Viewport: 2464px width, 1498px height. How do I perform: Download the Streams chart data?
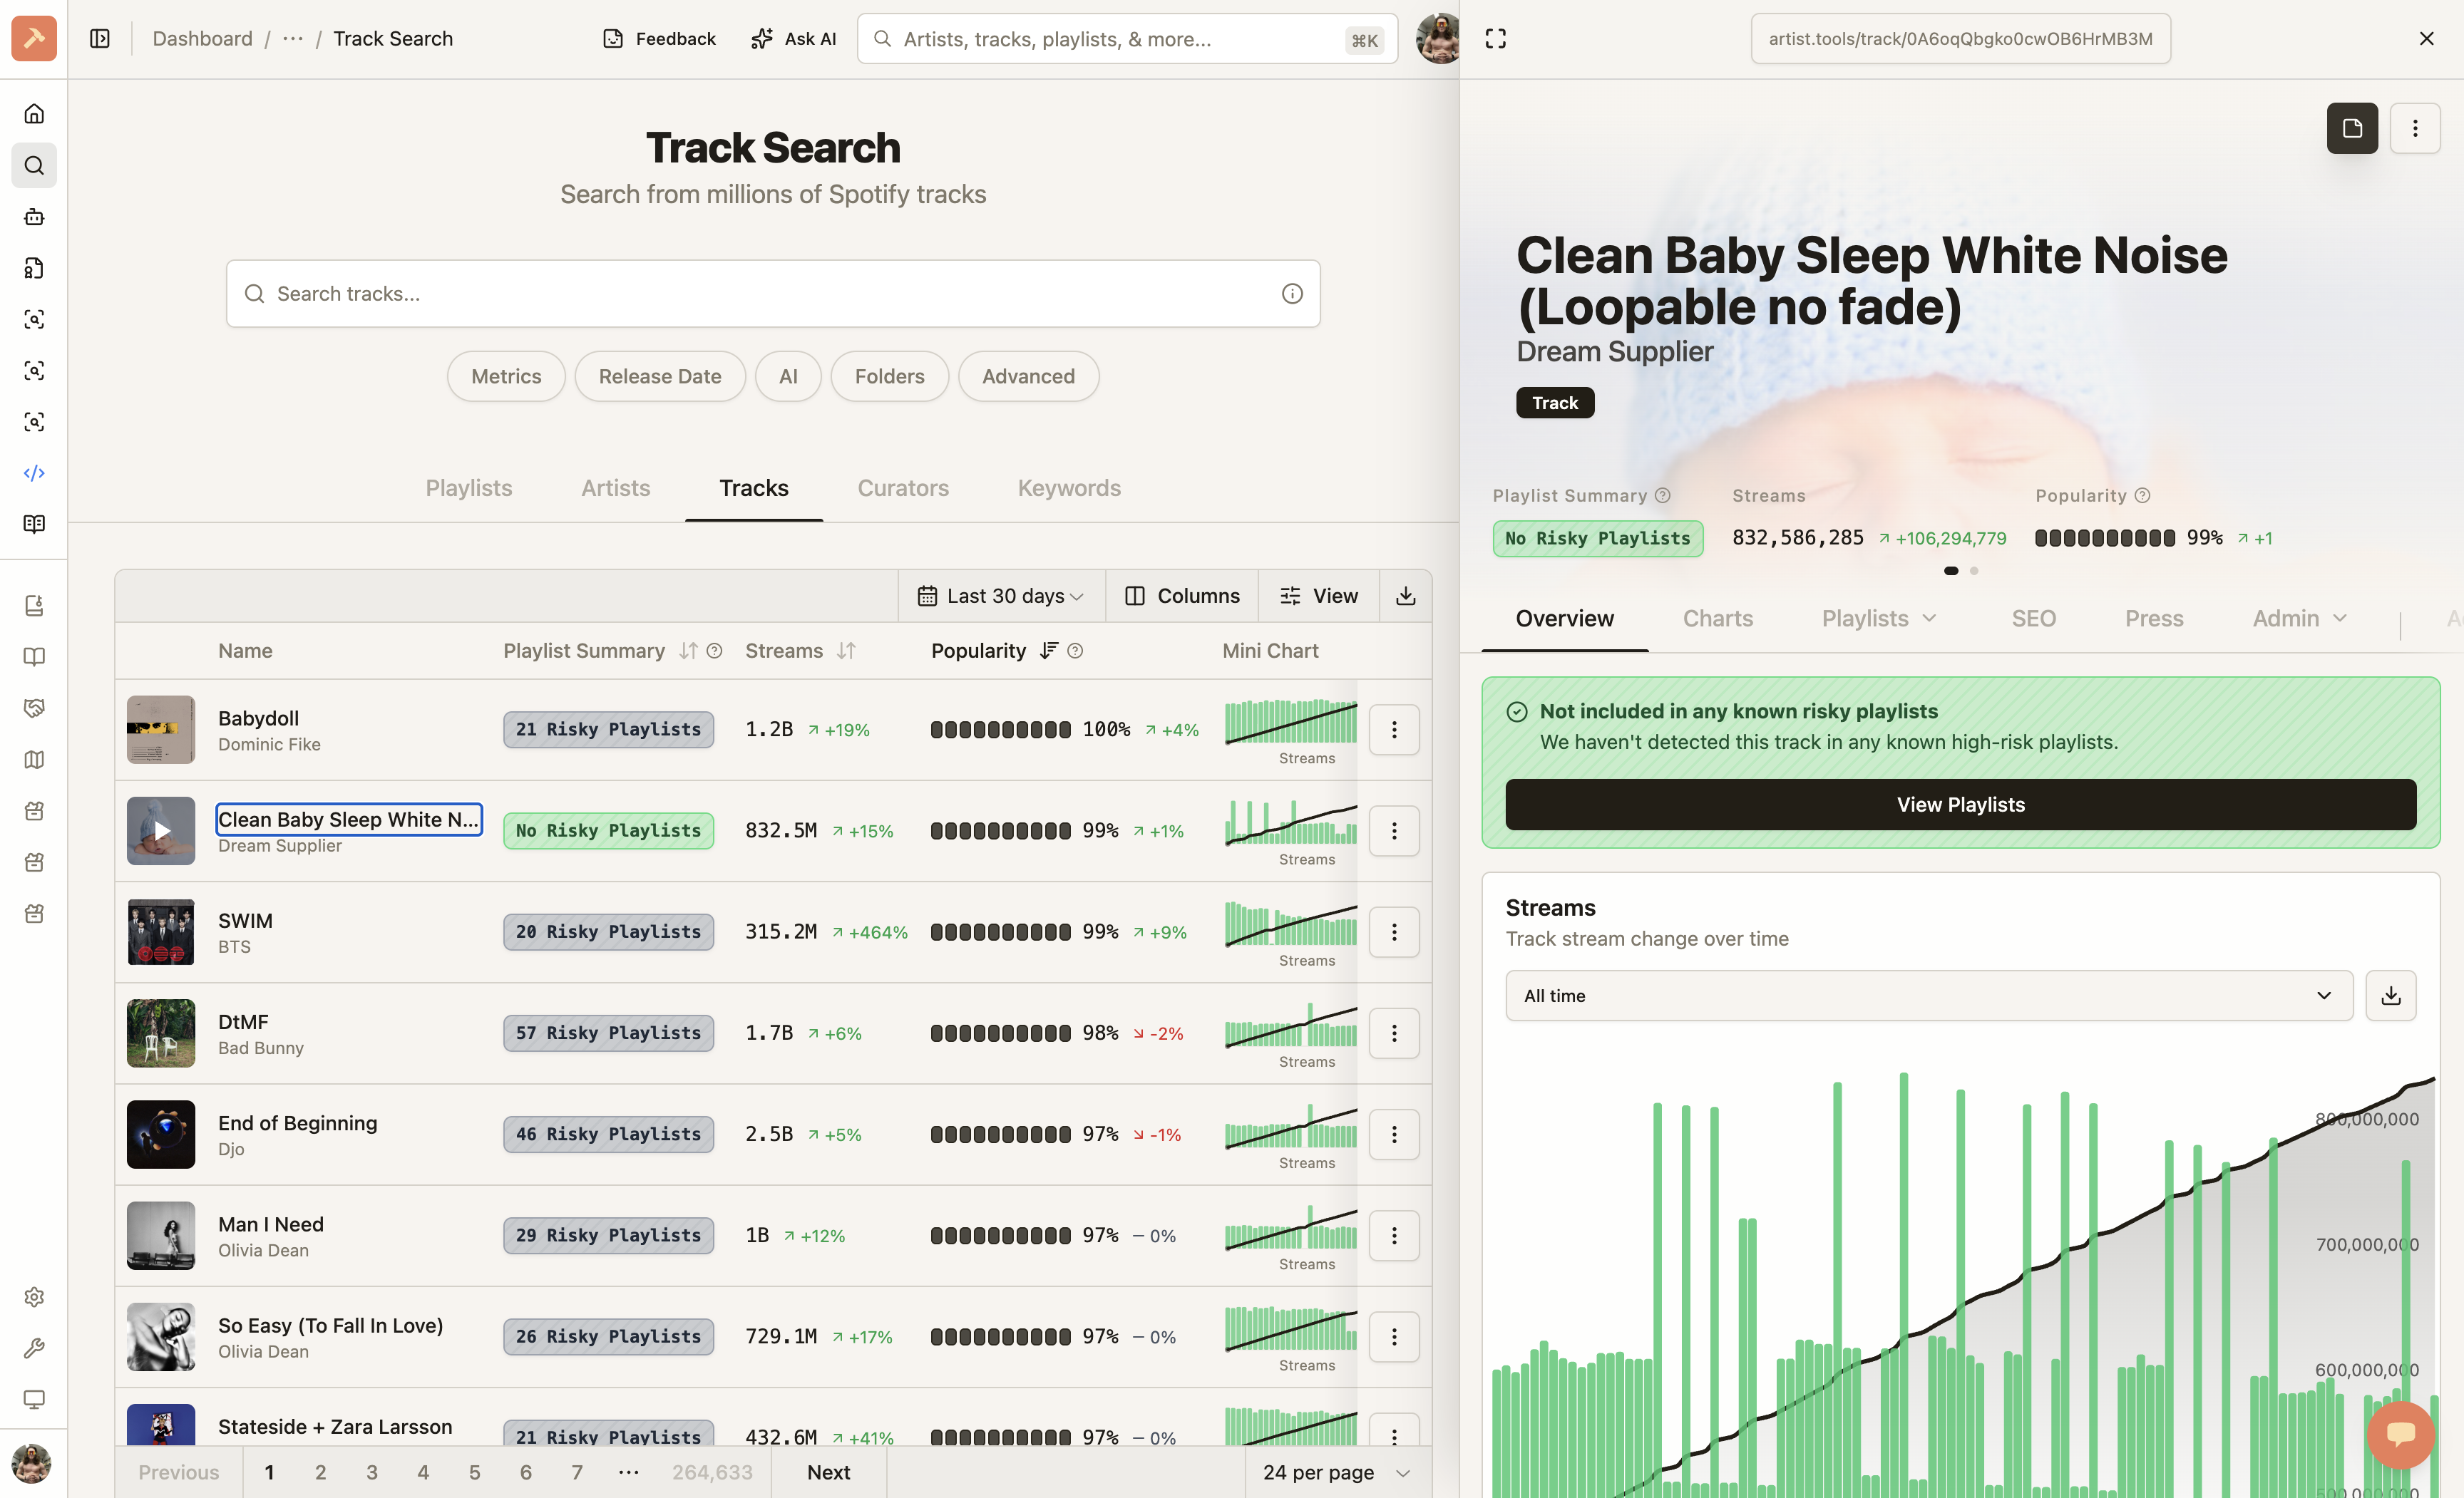pos(2390,996)
